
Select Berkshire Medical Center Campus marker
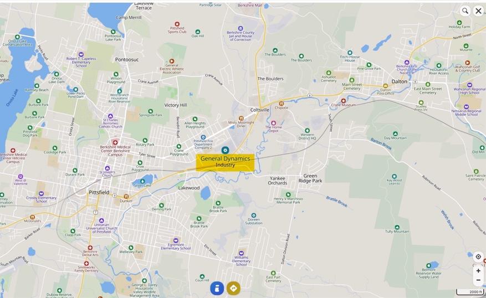(x=115, y=142)
